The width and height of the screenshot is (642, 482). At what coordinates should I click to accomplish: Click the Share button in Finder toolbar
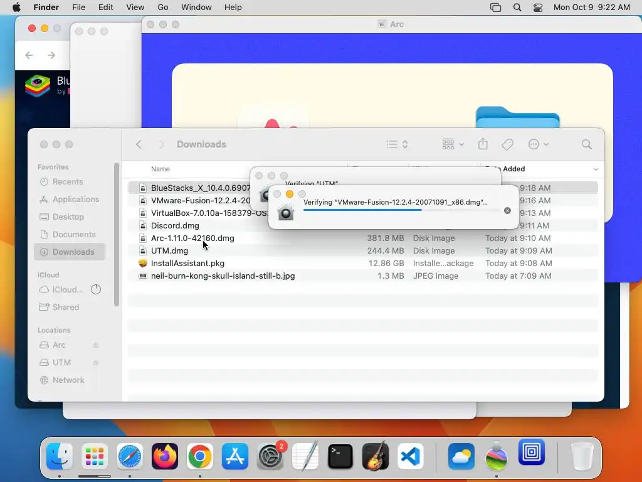pyautogui.click(x=483, y=144)
